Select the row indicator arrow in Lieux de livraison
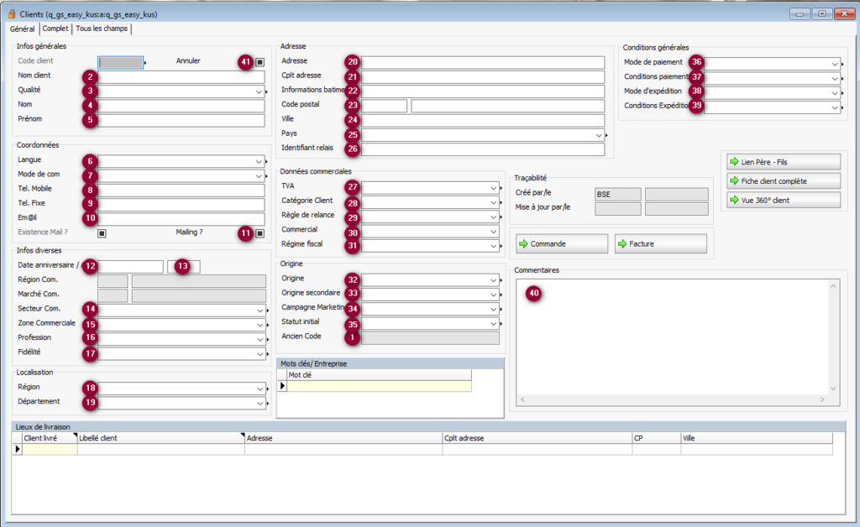This screenshot has height=527, width=860. click(x=18, y=449)
